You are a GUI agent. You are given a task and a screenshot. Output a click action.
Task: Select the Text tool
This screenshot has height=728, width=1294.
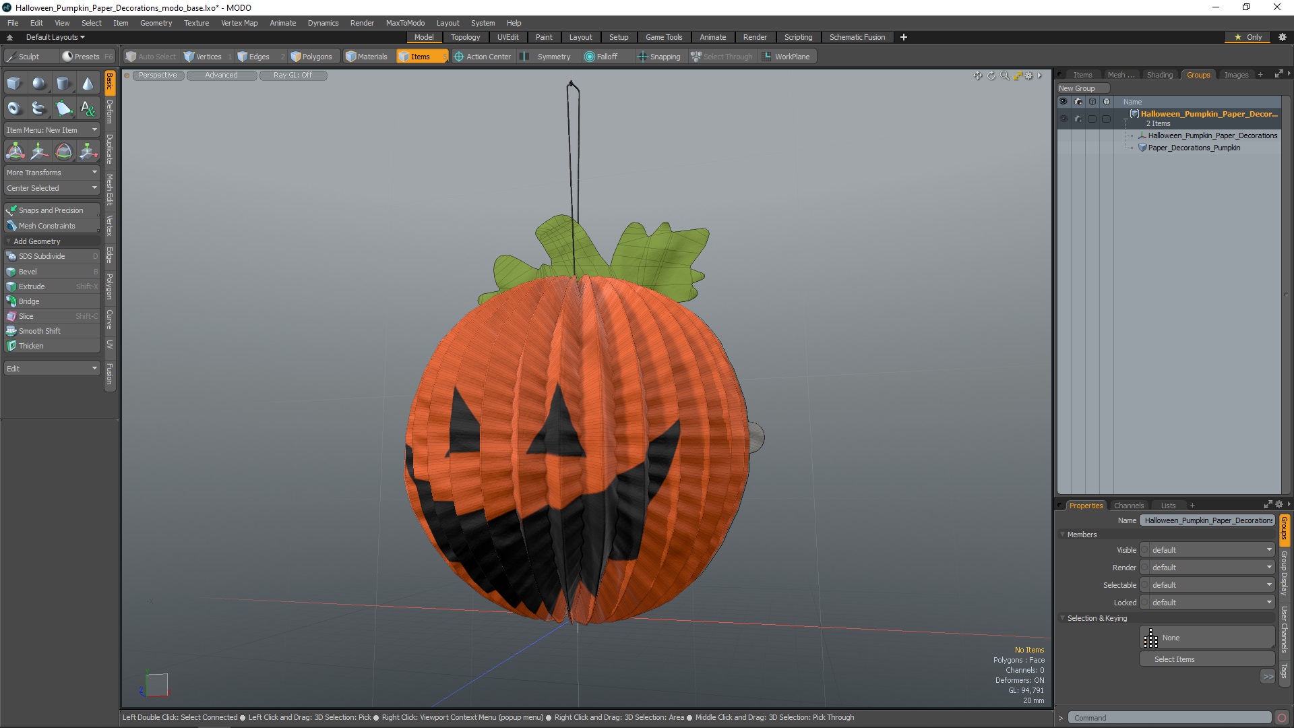tap(88, 108)
